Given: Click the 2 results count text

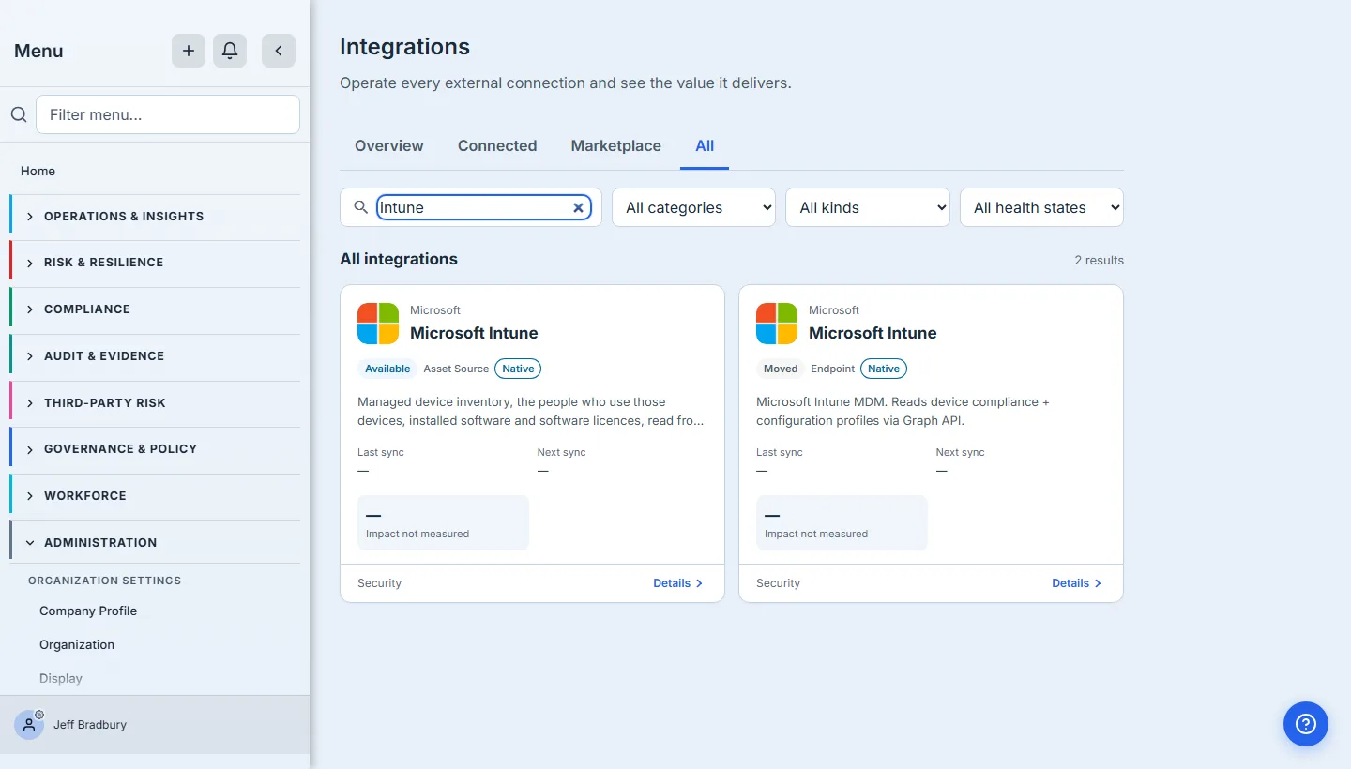Looking at the screenshot, I should 1099,261.
